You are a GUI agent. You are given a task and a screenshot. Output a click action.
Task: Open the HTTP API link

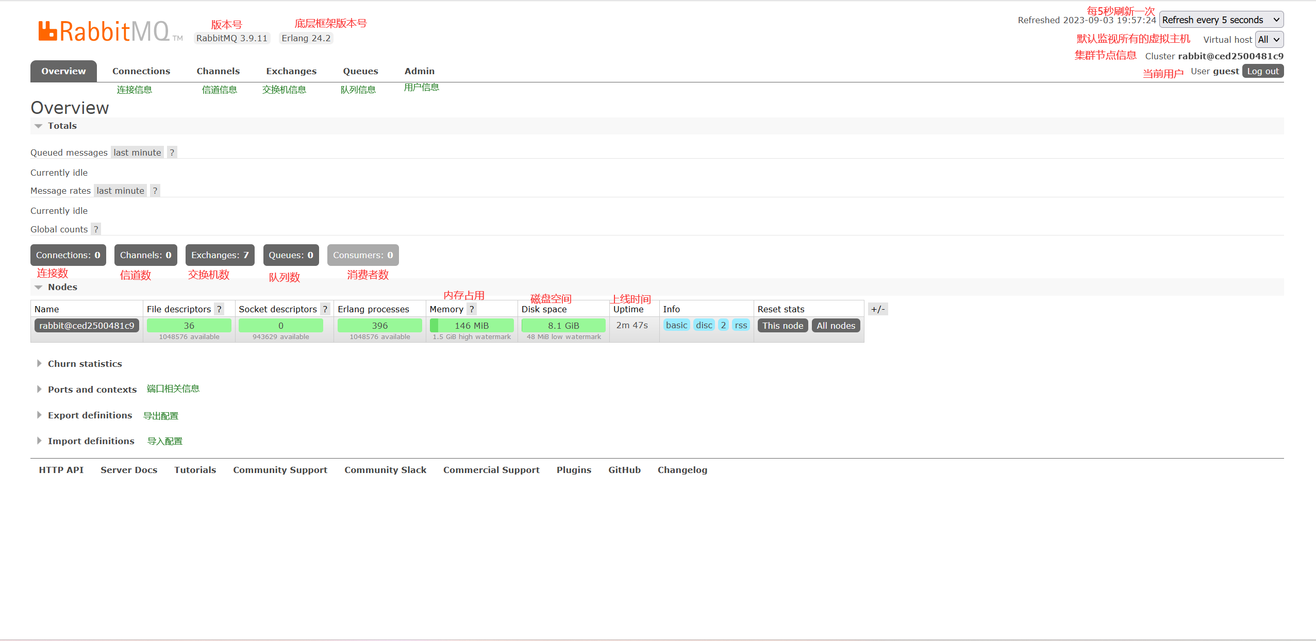tap(61, 470)
